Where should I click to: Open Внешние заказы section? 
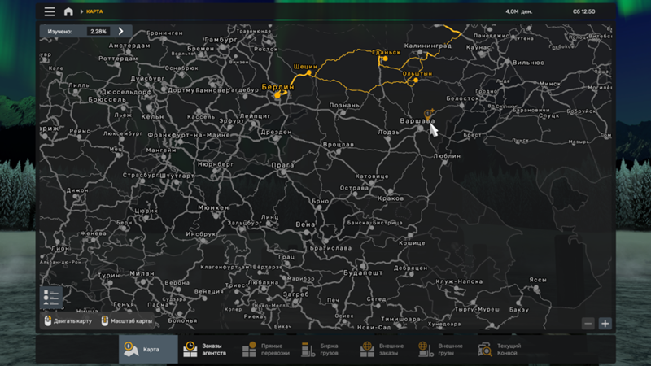[380, 349]
